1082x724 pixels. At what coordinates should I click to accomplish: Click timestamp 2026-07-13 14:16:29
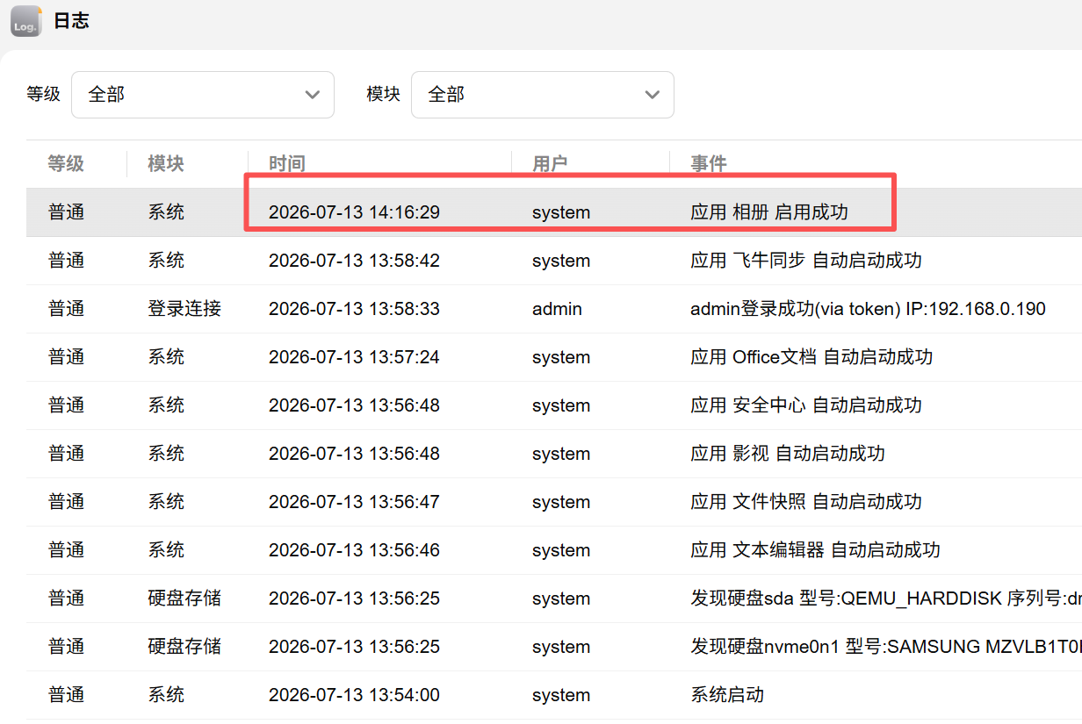(354, 212)
